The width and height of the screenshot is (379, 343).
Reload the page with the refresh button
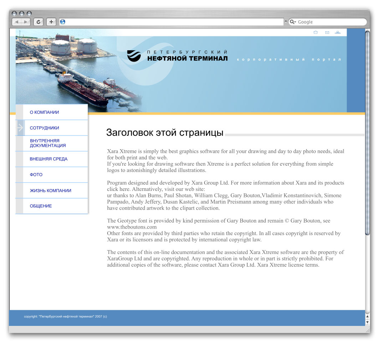coord(38,22)
